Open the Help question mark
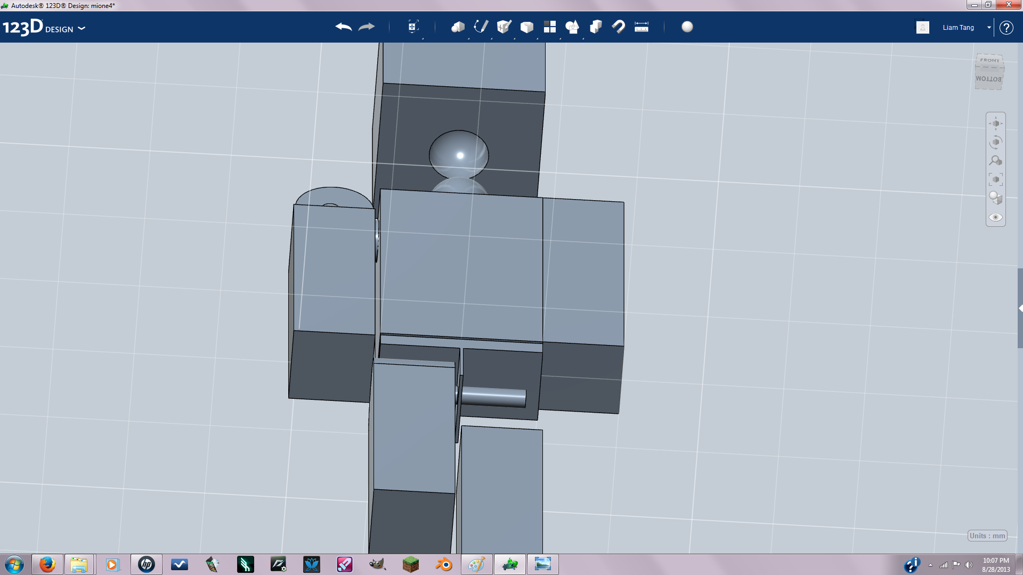 1006,28
